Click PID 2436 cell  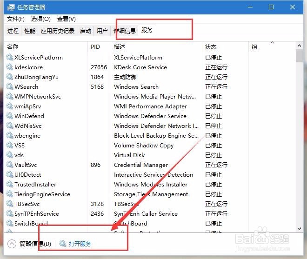(97, 214)
